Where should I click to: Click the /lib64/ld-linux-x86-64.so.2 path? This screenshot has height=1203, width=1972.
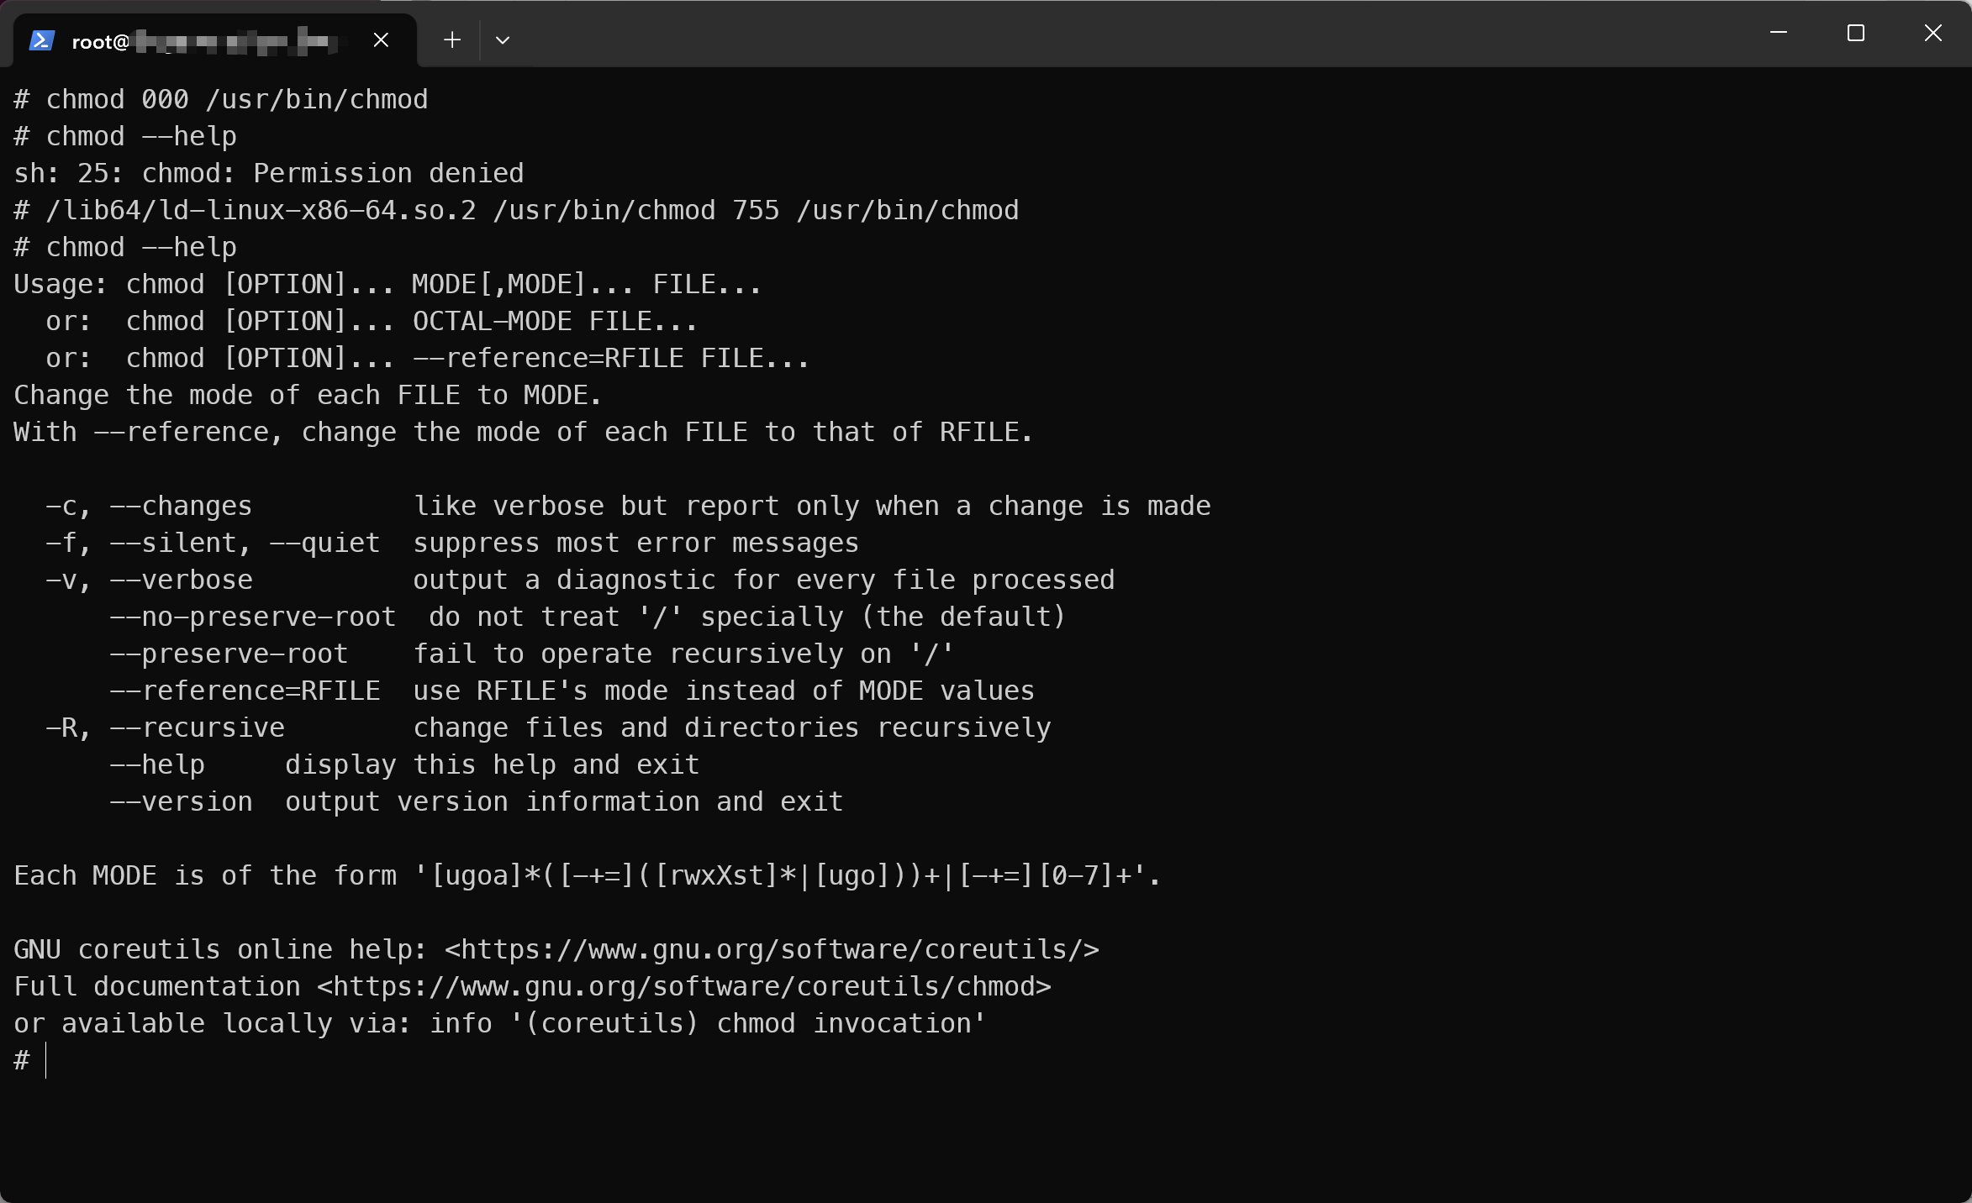pyautogui.click(x=261, y=211)
